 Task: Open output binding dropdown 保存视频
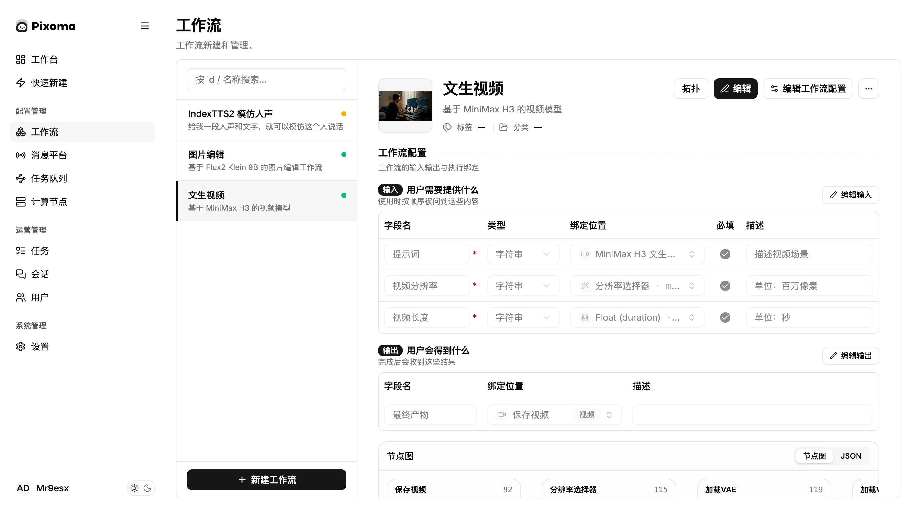pyautogui.click(x=554, y=415)
